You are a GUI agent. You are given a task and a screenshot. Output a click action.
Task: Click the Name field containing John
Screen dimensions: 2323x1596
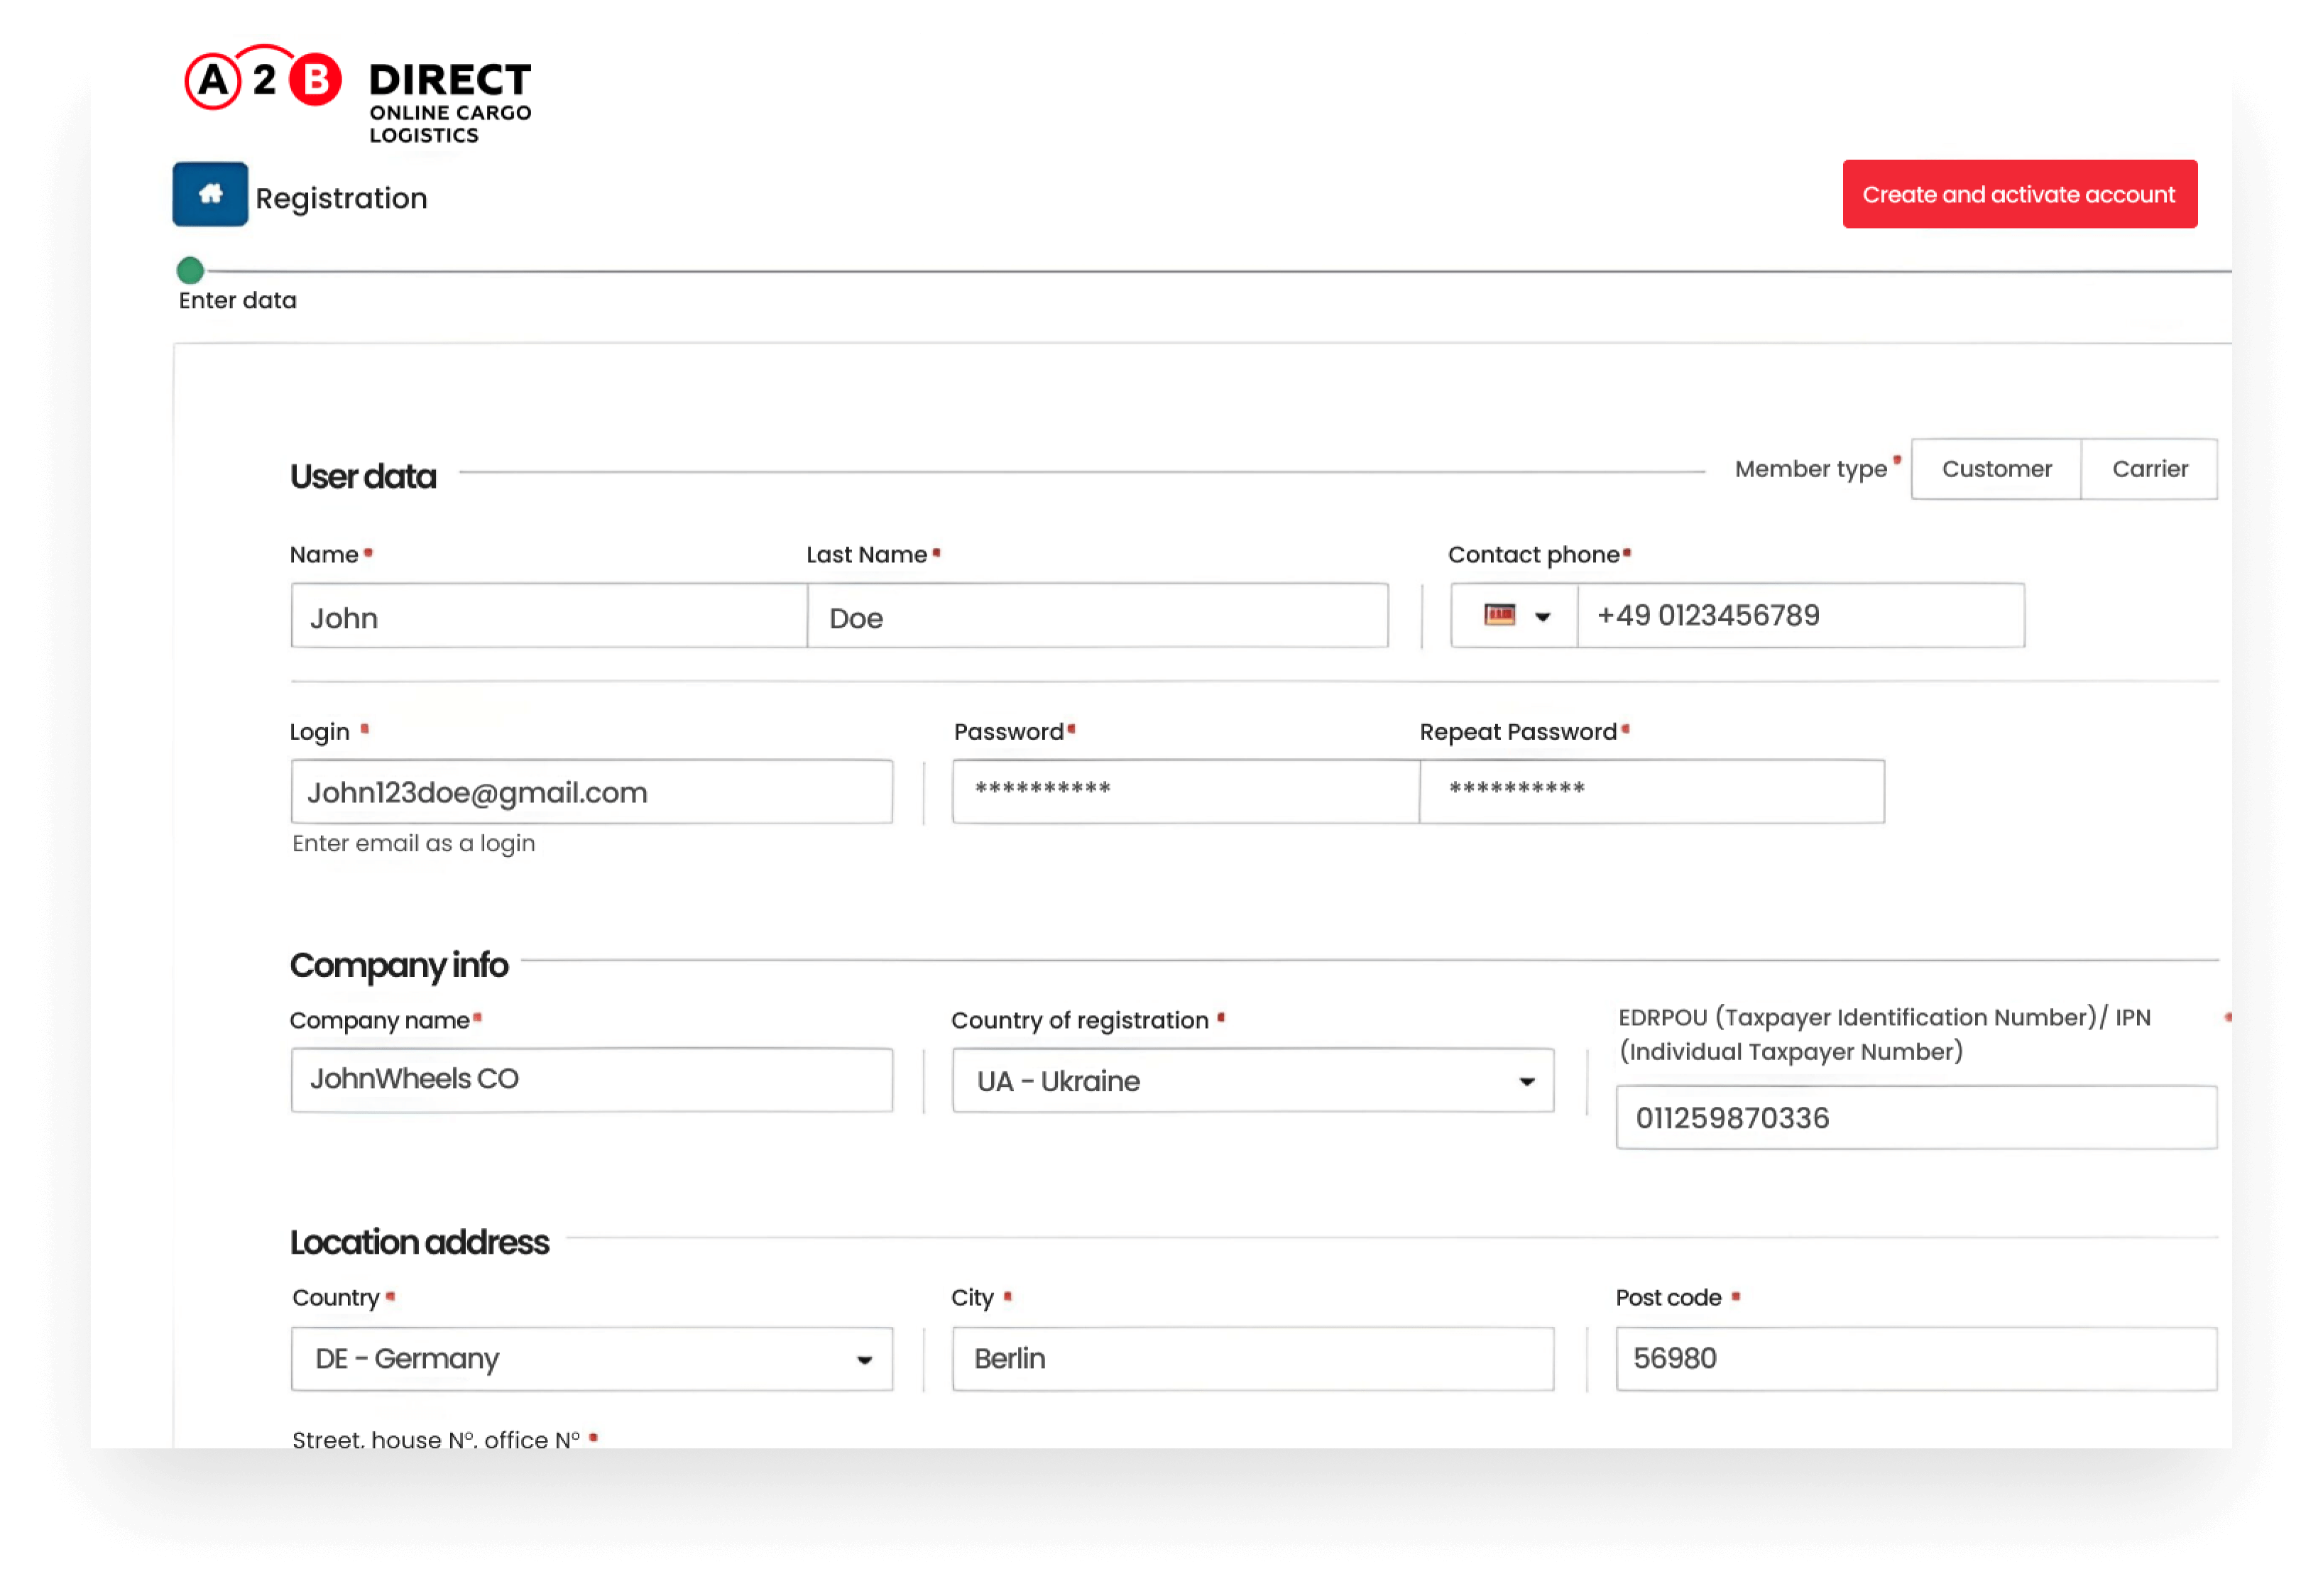pos(549,616)
